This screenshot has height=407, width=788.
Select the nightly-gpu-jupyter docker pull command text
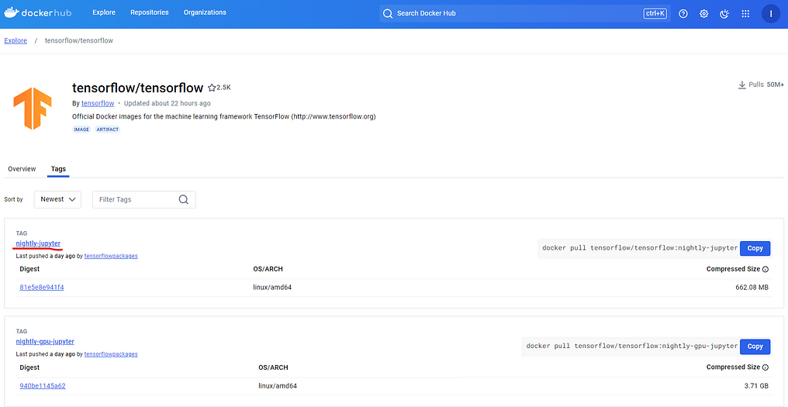pyautogui.click(x=631, y=347)
